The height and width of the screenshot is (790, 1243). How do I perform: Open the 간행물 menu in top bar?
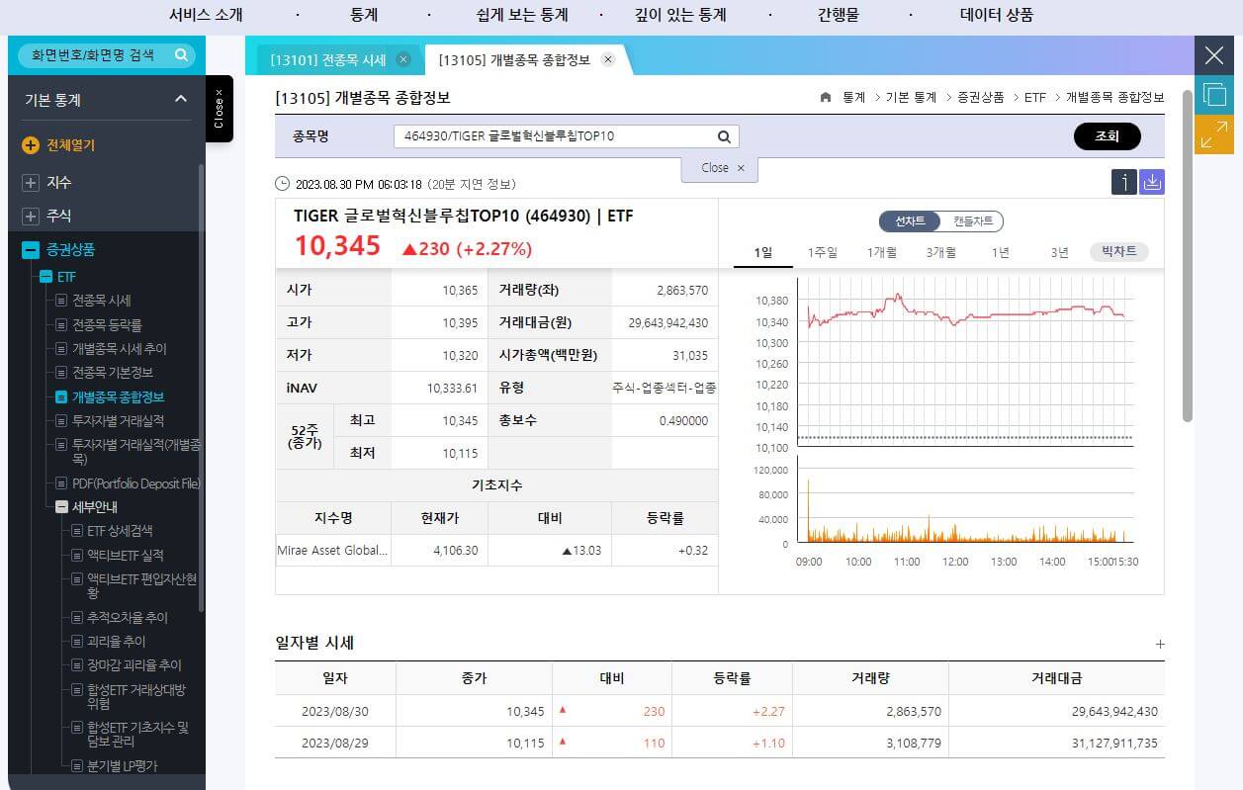tap(839, 15)
